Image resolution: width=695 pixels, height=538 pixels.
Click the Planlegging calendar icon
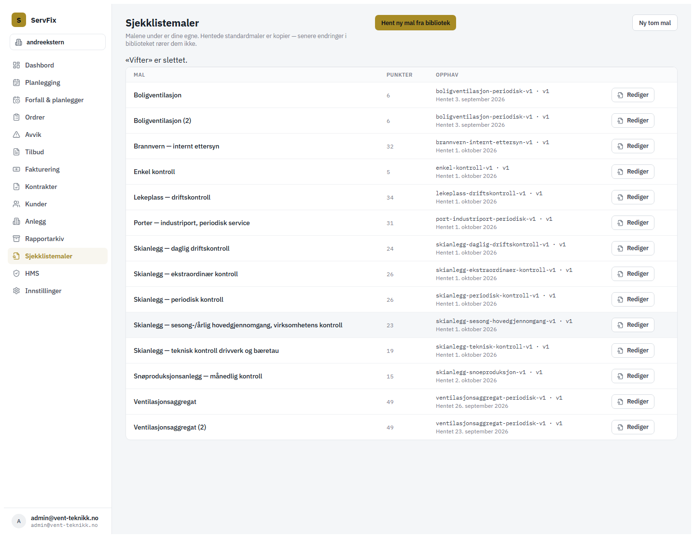click(x=16, y=82)
